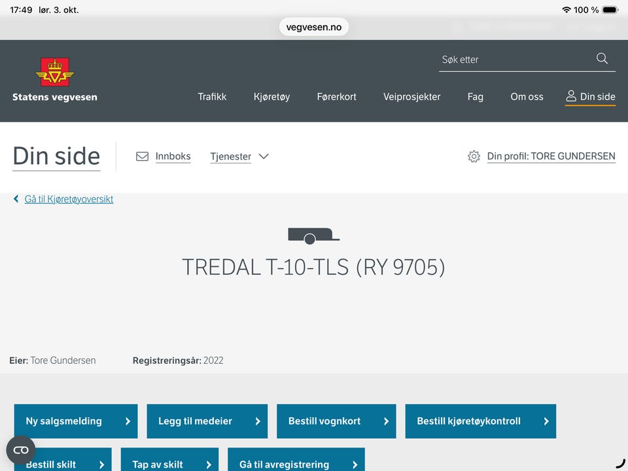The width and height of the screenshot is (628, 471).
Task: Click the Innboks envelope icon
Action: [142, 156]
